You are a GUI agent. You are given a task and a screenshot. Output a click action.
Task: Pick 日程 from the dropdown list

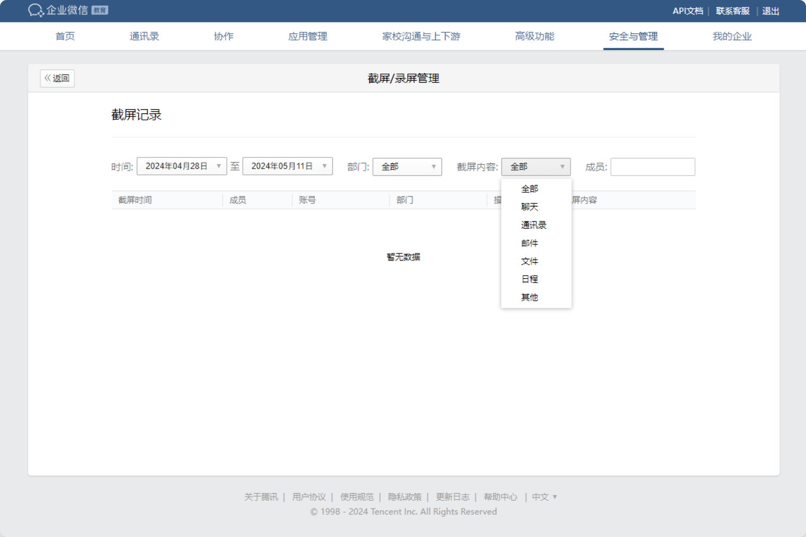pos(529,279)
